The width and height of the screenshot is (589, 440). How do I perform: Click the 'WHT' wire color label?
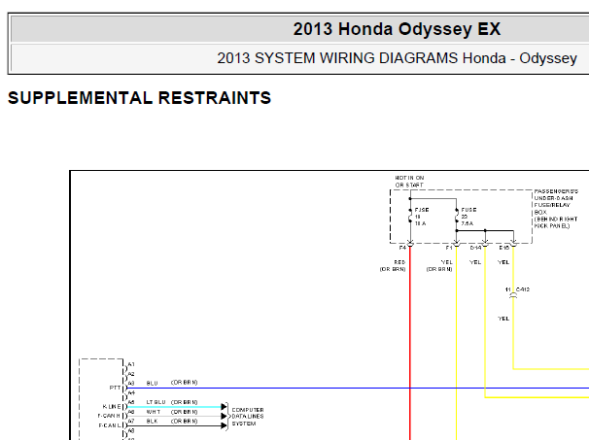tap(154, 412)
